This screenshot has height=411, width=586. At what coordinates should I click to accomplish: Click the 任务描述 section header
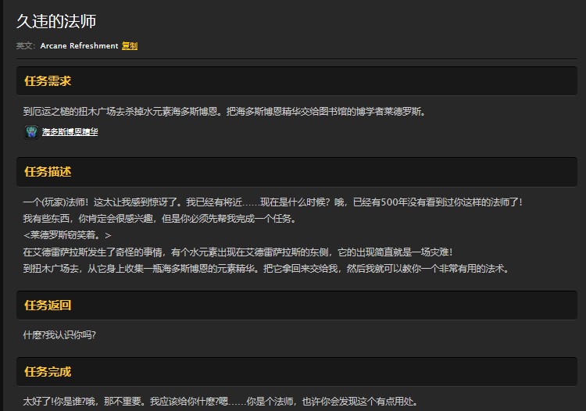coord(297,172)
